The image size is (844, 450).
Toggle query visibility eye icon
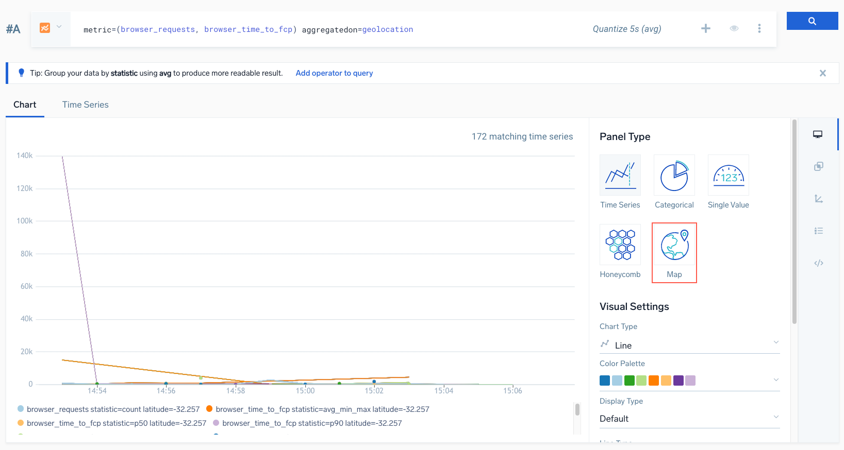click(734, 29)
